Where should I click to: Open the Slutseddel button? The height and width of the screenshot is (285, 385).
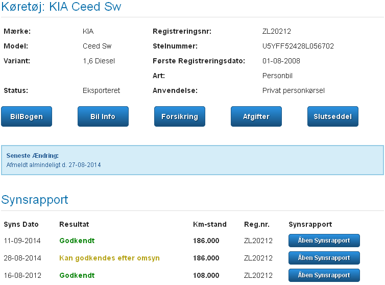pos(333,116)
